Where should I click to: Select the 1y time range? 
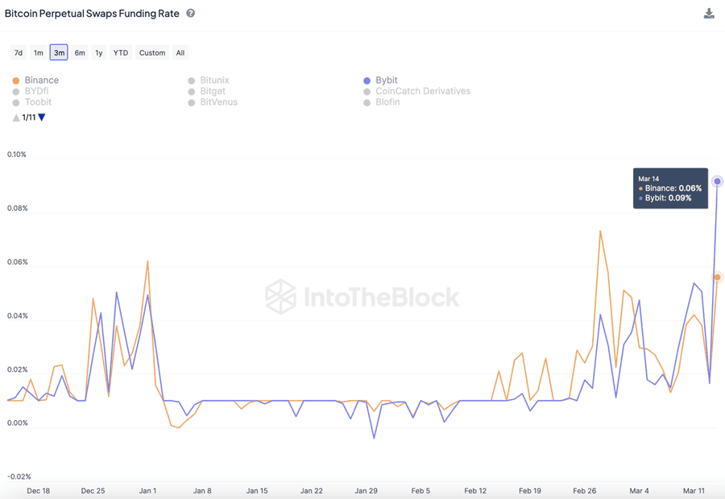click(x=99, y=53)
